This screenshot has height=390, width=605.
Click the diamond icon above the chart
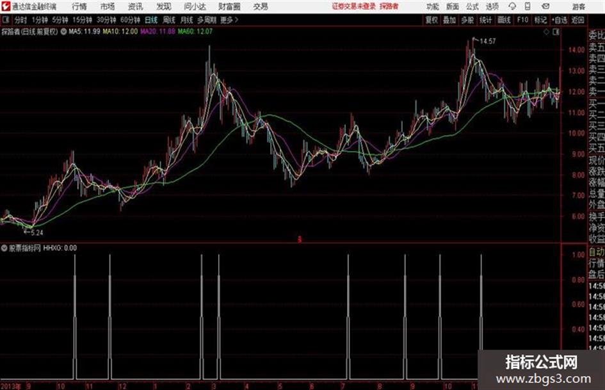[546, 32]
